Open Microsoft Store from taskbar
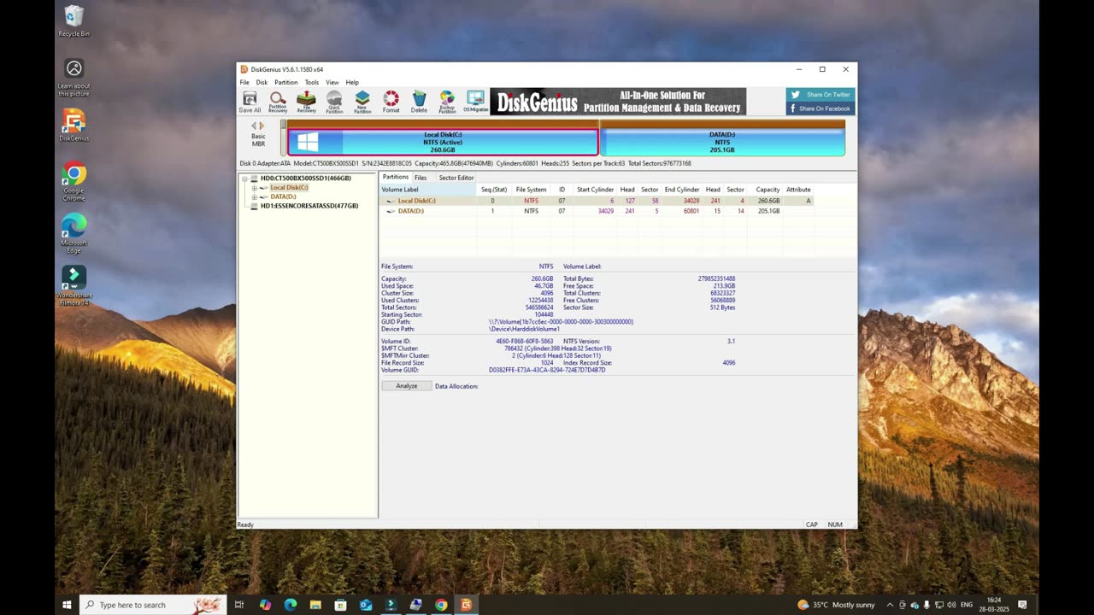This screenshot has width=1094, height=615. click(x=340, y=605)
